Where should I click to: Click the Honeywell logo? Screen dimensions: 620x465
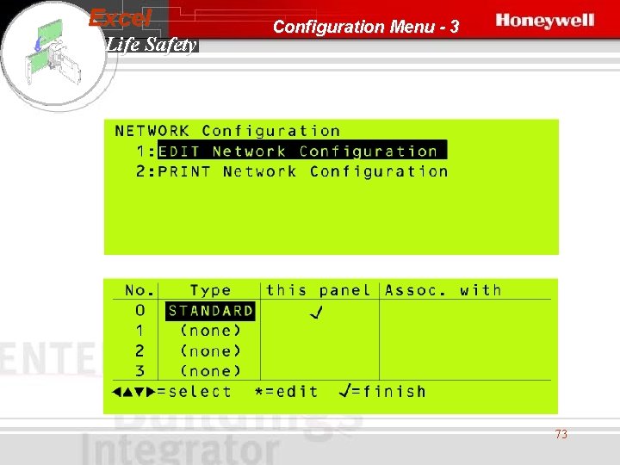click(x=545, y=21)
